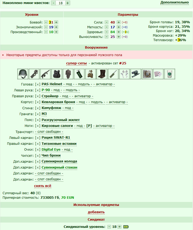Image resolution: width=193 pixels, height=230 pixels.
Task: Increase the Сила parameter
Action: point(119,22)
